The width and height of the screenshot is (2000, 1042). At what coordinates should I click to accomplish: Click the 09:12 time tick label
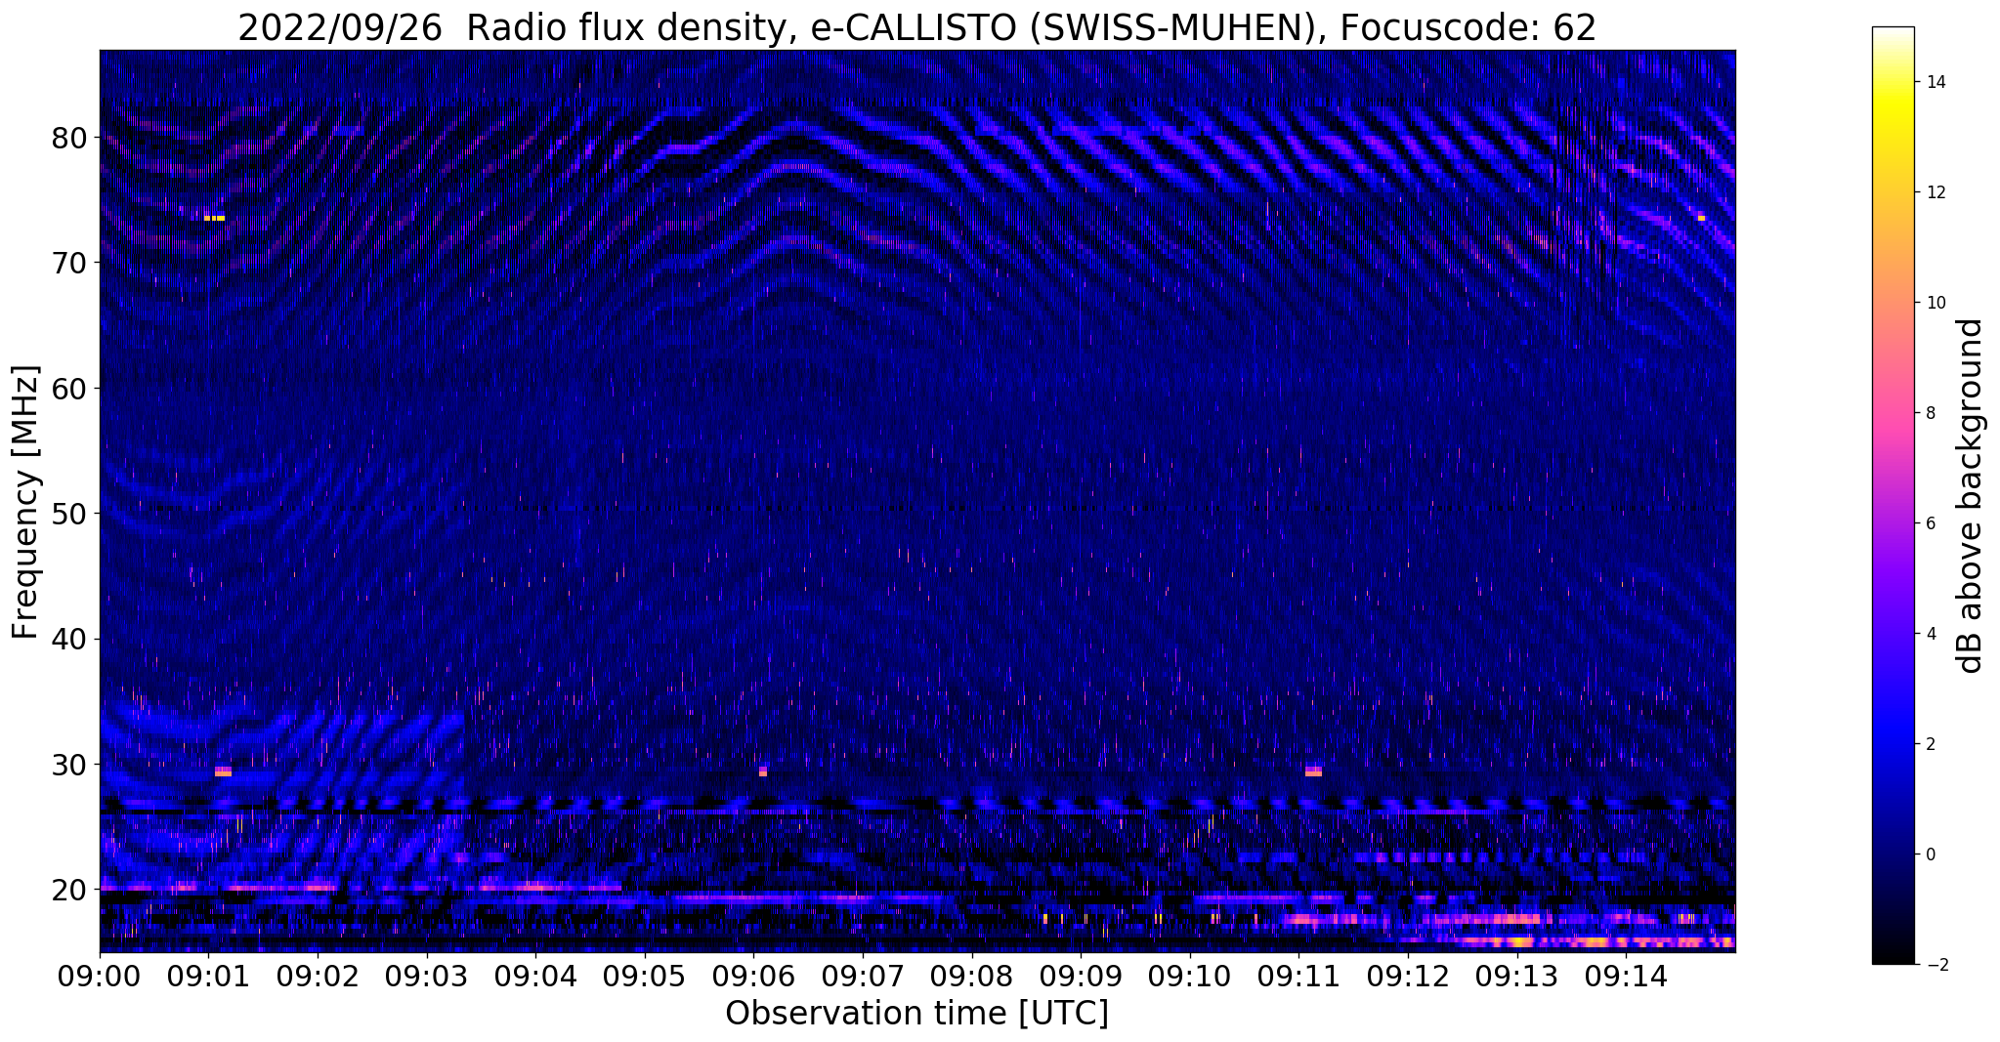(1408, 976)
